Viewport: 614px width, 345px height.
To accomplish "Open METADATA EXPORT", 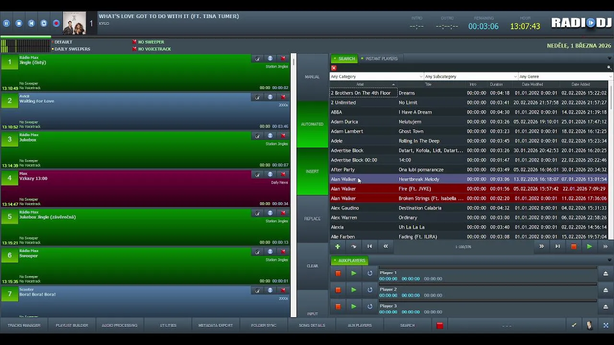I will pos(215,325).
